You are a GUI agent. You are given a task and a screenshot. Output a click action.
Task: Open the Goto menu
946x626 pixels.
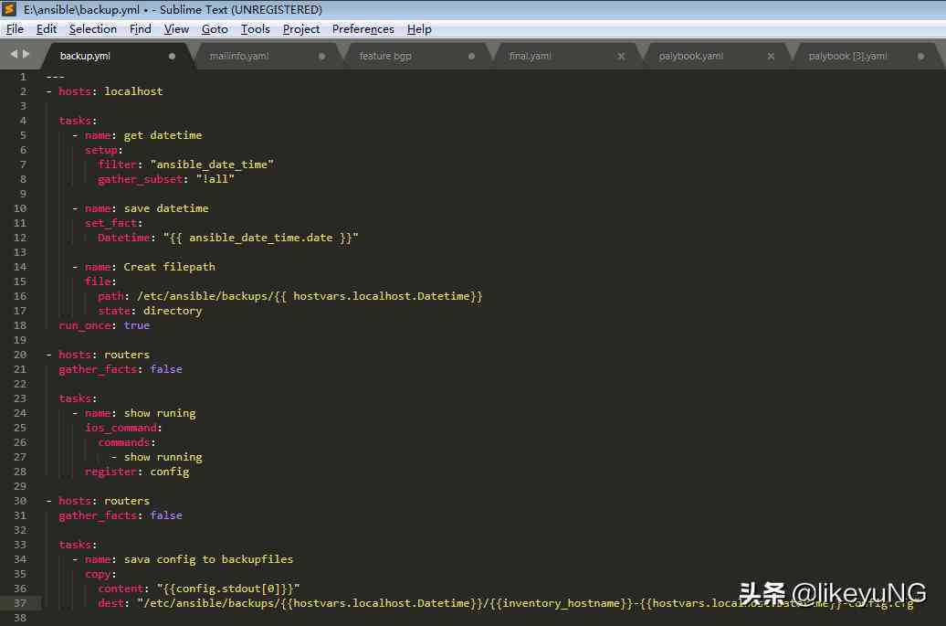click(x=215, y=29)
